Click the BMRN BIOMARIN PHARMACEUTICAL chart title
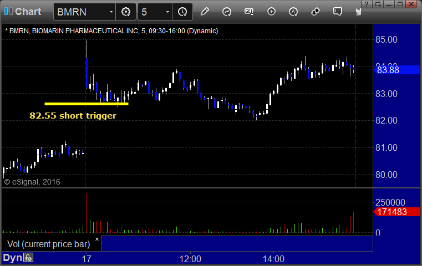 pos(111,31)
